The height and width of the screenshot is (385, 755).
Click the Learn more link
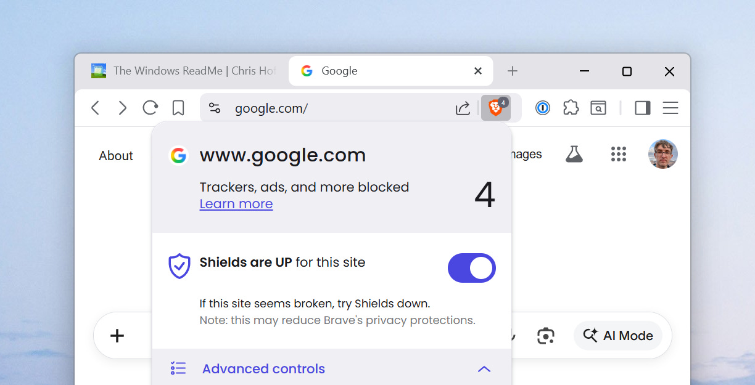coord(236,203)
